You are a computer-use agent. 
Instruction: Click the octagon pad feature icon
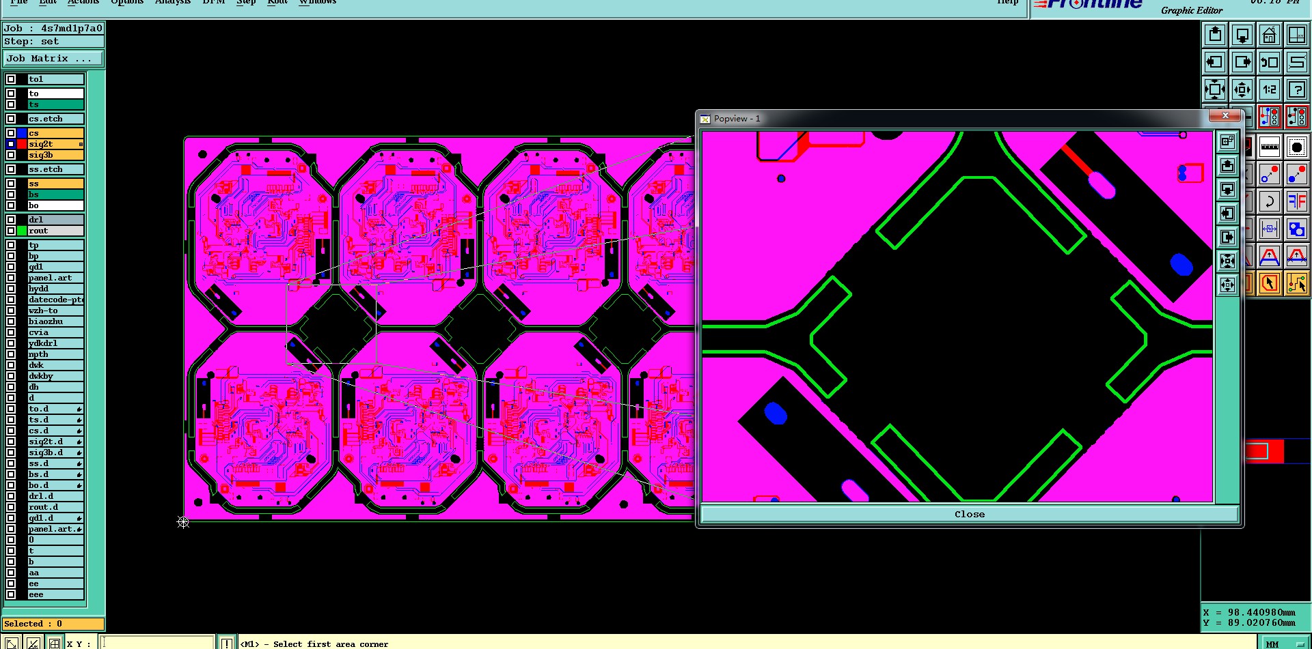tap(1296, 147)
